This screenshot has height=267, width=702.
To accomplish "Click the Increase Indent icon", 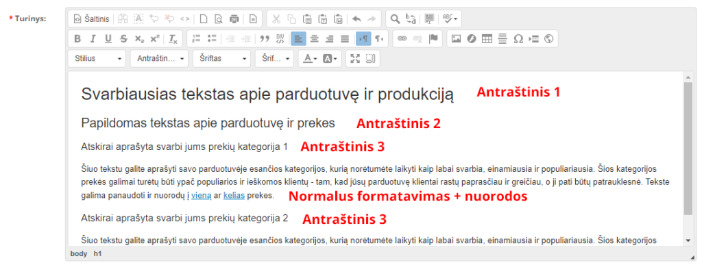I will coord(246,39).
